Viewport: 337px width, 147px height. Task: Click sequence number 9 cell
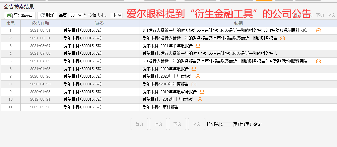point(10,92)
